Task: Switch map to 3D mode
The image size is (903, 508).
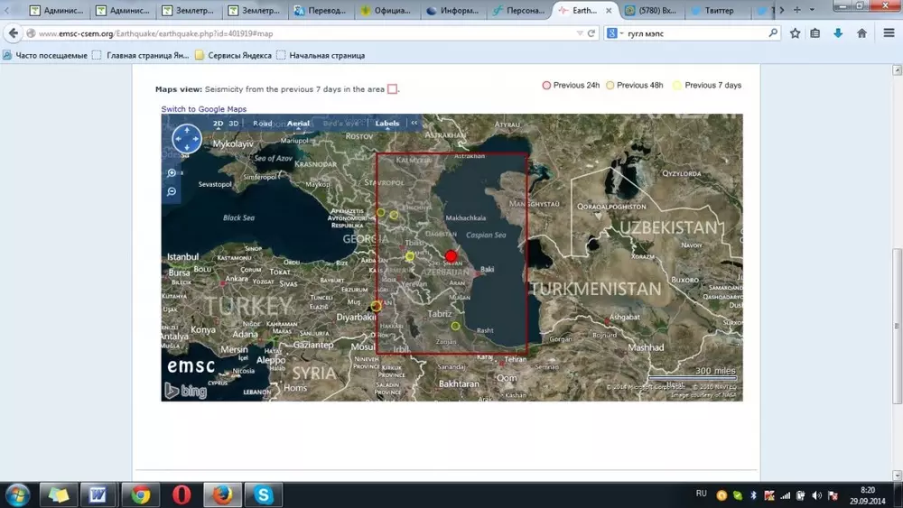Action: click(x=234, y=124)
